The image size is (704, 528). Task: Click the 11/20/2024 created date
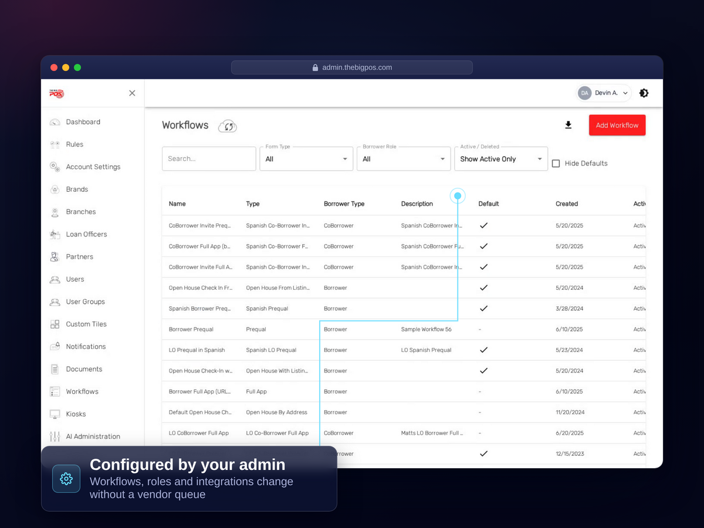click(570, 412)
